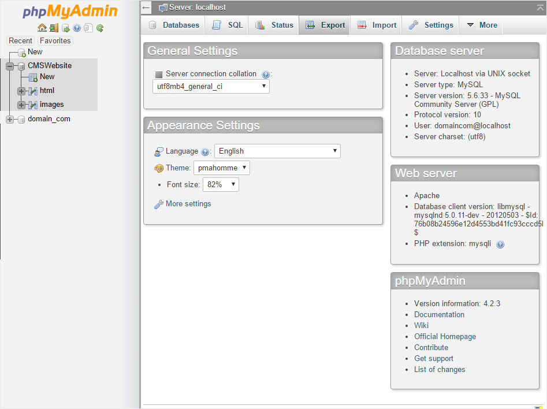The width and height of the screenshot is (547, 409).
Task: Open the Language dropdown set to English
Action: tap(277, 151)
